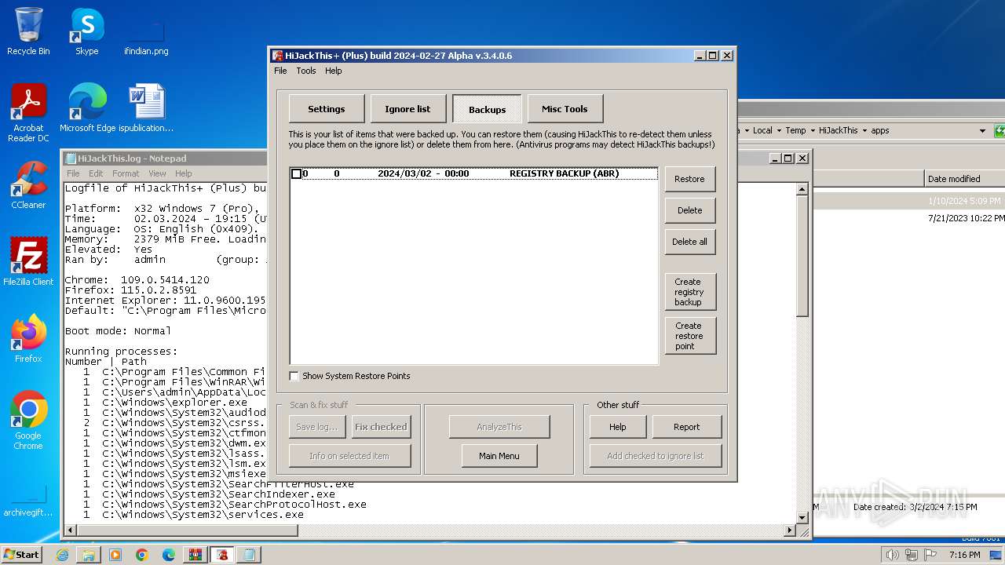Open Notepad Format menu
Image resolution: width=1005 pixels, height=565 pixels.
click(x=126, y=173)
